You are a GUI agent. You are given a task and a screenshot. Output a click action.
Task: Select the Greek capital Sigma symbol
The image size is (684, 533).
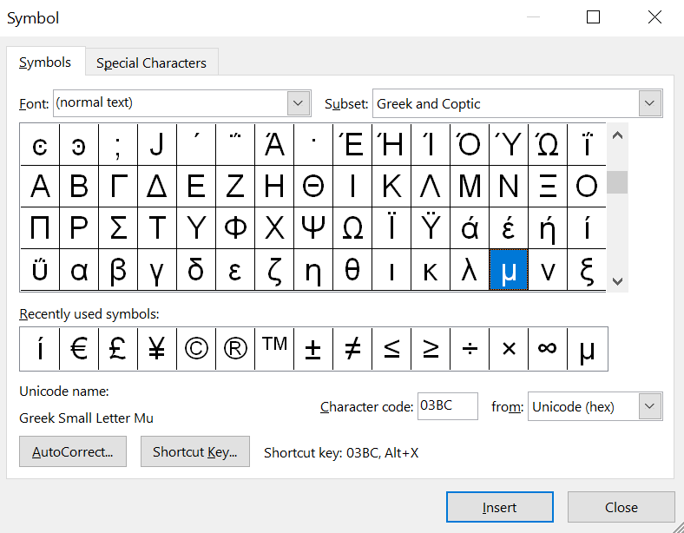click(118, 228)
